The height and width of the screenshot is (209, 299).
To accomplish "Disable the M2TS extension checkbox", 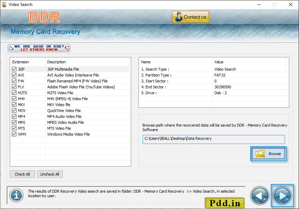I will pyautogui.click(x=14, y=93).
